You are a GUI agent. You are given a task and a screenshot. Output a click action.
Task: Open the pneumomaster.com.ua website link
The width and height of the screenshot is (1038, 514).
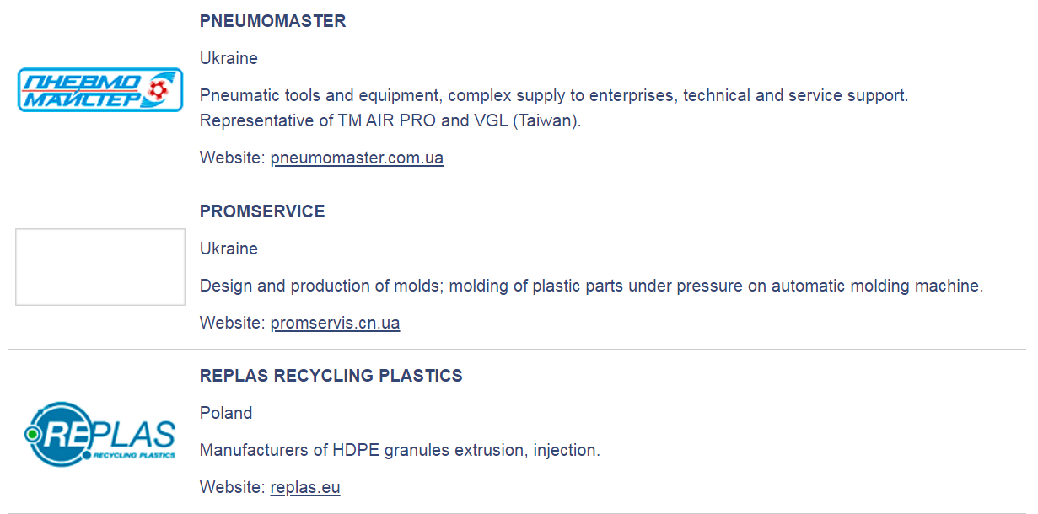[x=357, y=158]
